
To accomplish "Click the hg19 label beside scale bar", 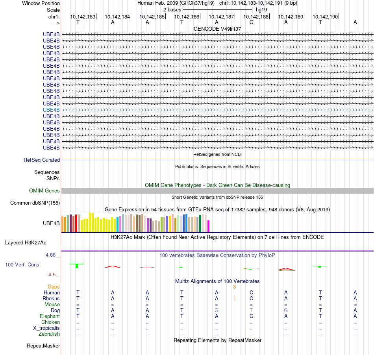I will 261,10.
